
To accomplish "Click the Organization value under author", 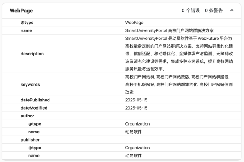I will click(137, 124).
